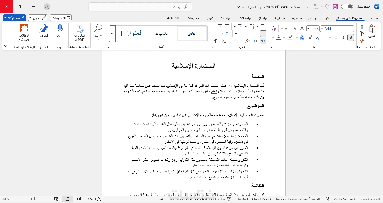Increase paragraph indent
Screen dimensions: 383x203
click(x=220, y=26)
